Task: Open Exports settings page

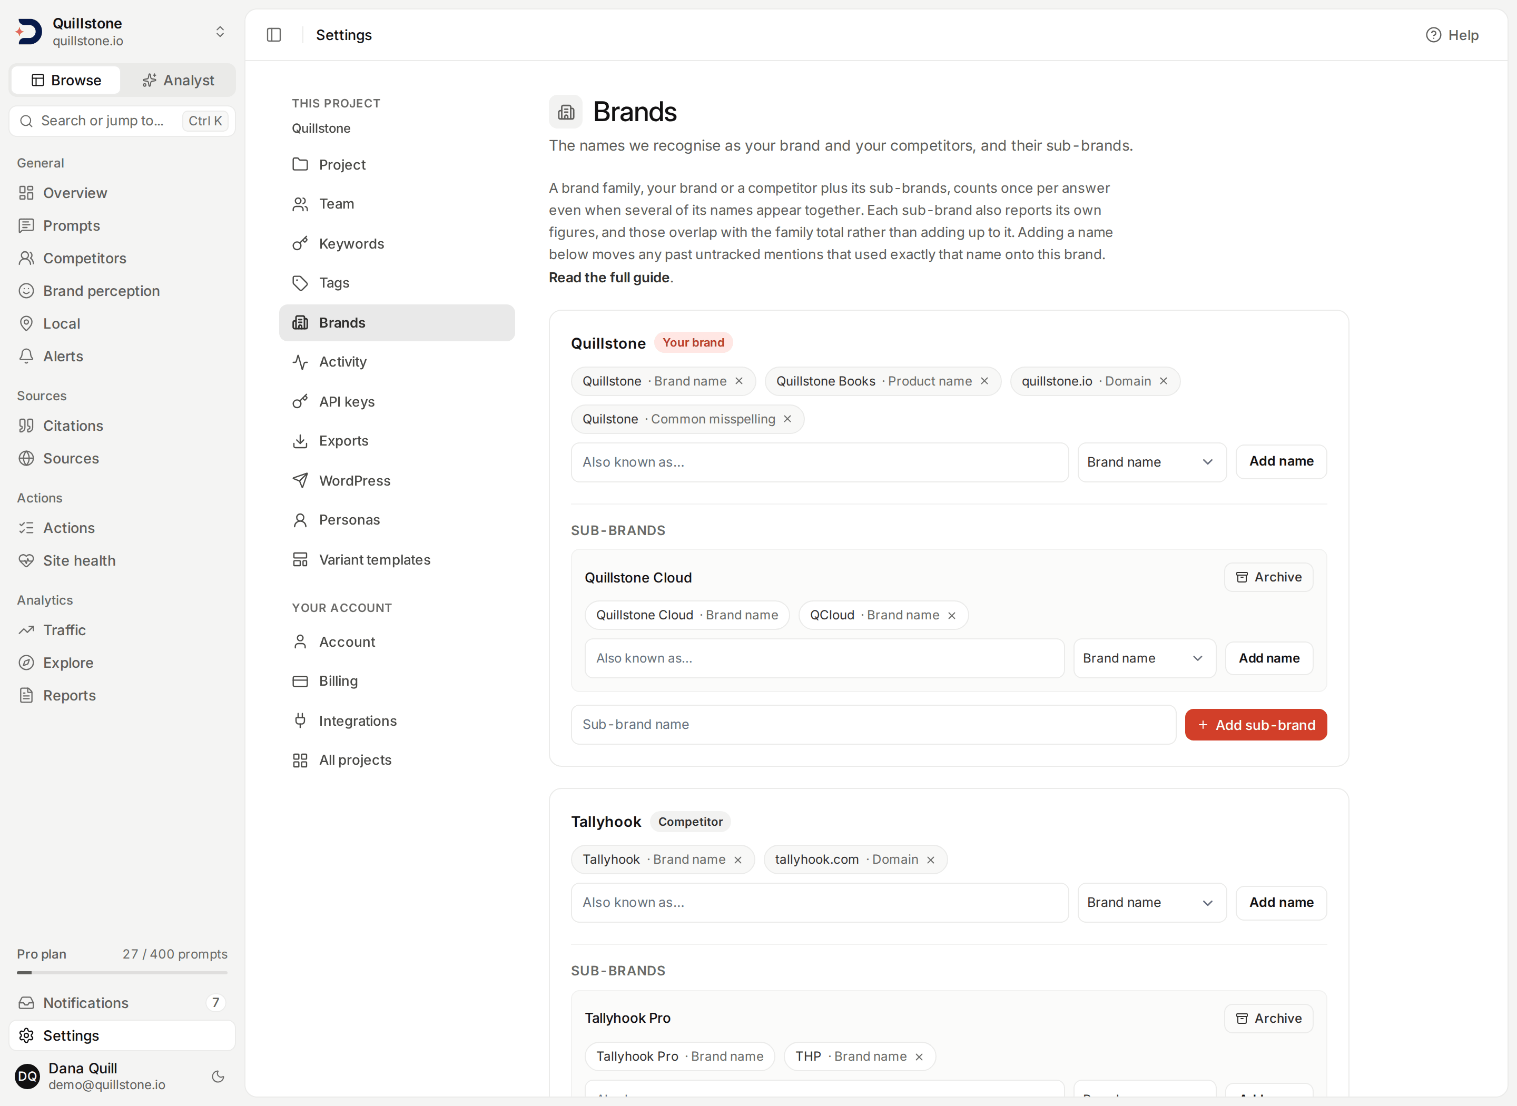Action: pos(397,440)
